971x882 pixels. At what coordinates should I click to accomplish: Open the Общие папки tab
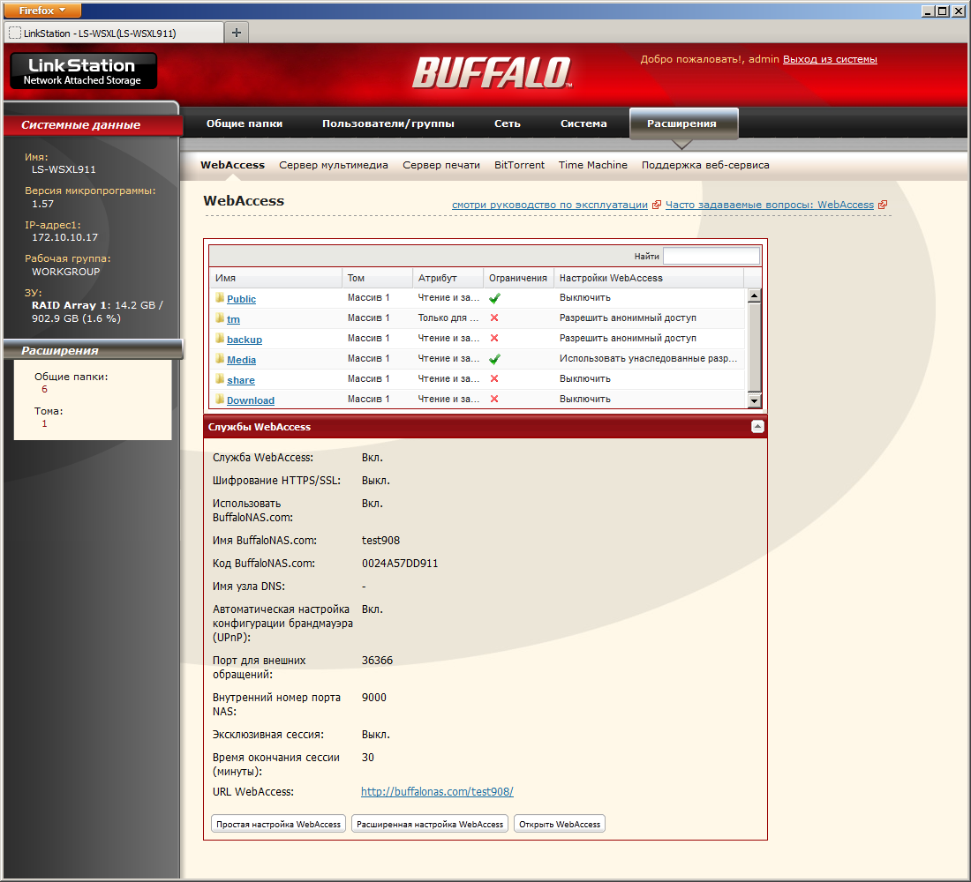pos(245,123)
